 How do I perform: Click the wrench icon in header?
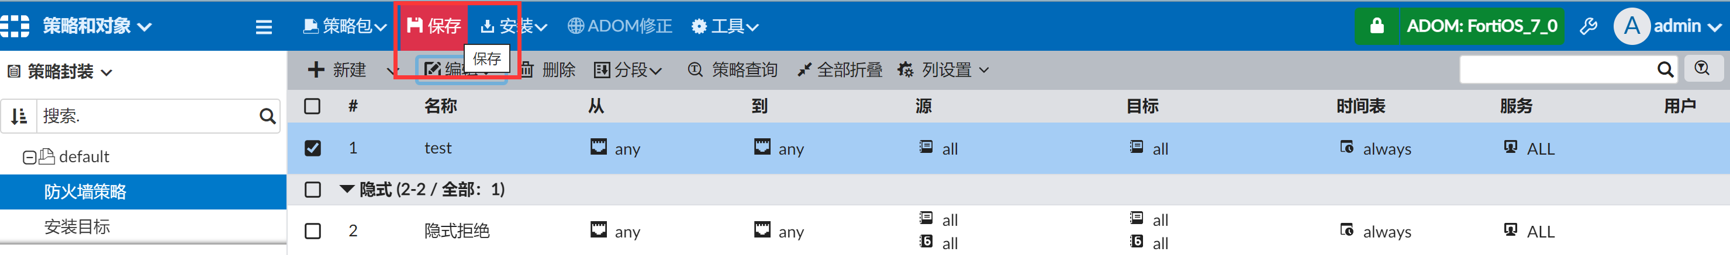pyautogui.click(x=1589, y=26)
